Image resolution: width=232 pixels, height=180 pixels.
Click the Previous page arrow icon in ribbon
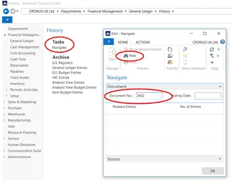pyautogui.click(x=219, y=49)
